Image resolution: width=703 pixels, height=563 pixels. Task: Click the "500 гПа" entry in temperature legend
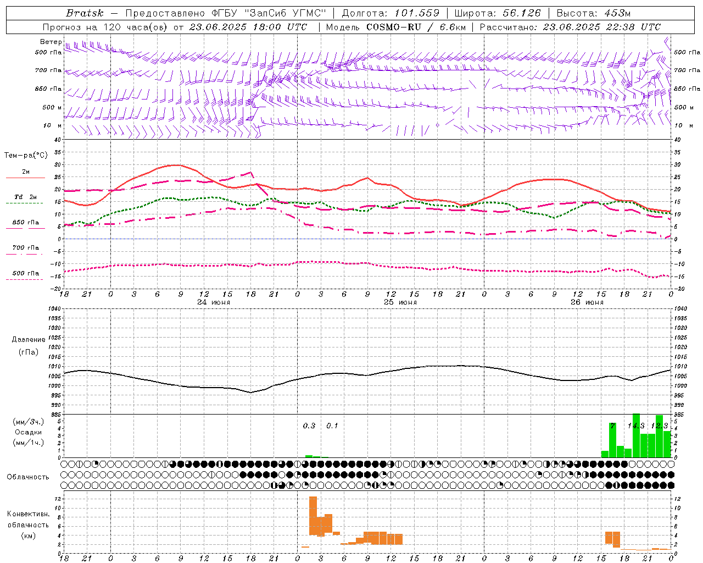26,273
